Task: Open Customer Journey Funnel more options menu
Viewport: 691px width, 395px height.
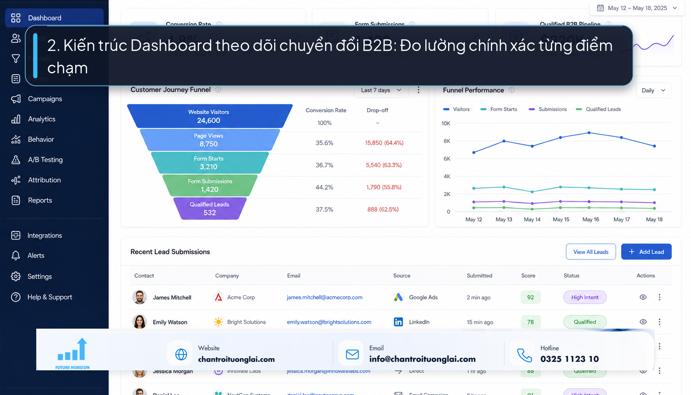Action: (x=418, y=90)
